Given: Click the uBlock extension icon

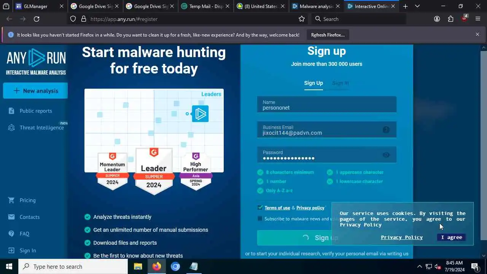Looking at the screenshot, I should [464, 18].
